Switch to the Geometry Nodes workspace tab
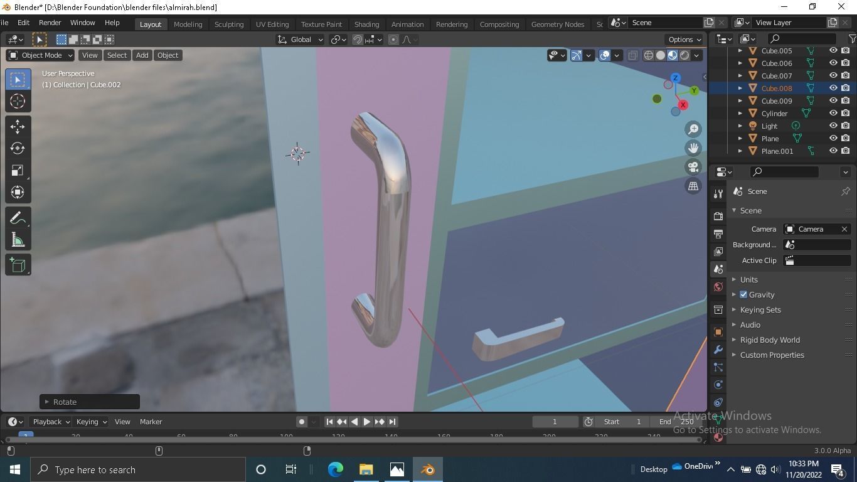Screen dimensions: 857x482 pyautogui.click(x=557, y=24)
